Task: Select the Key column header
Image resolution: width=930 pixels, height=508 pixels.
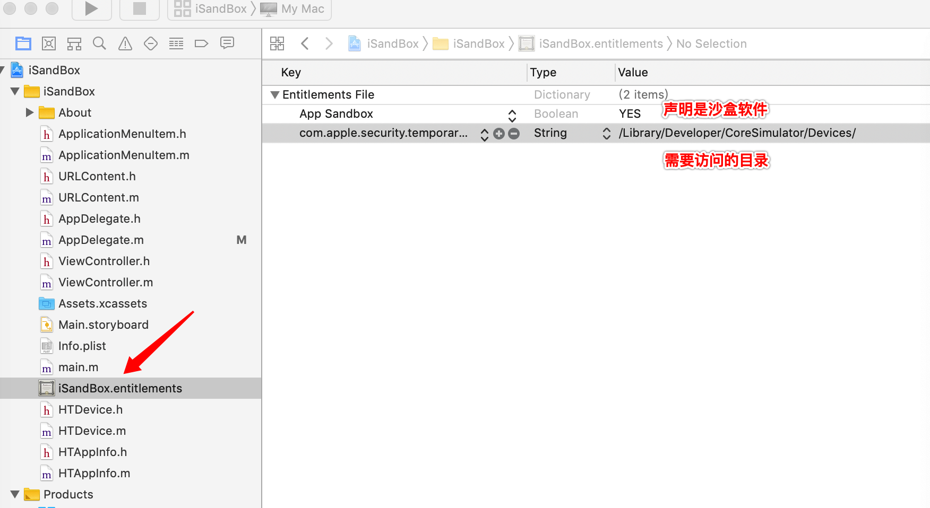Action: point(291,73)
